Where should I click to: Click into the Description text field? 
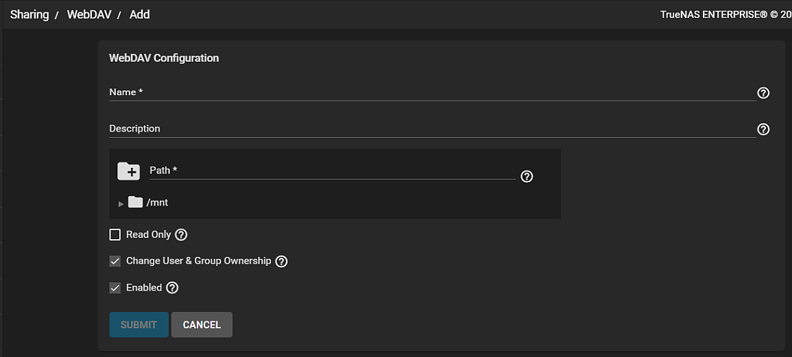432,129
